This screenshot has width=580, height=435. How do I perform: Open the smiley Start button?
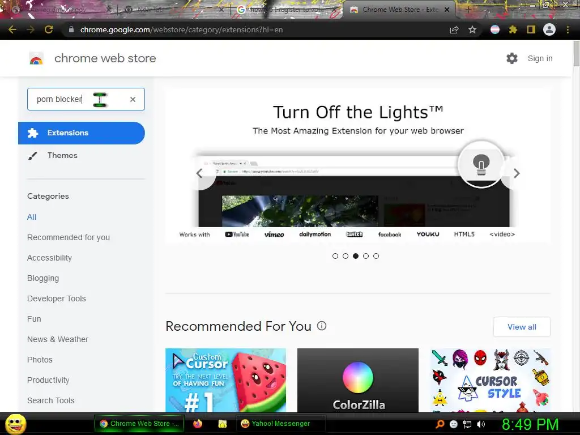click(x=15, y=424)
